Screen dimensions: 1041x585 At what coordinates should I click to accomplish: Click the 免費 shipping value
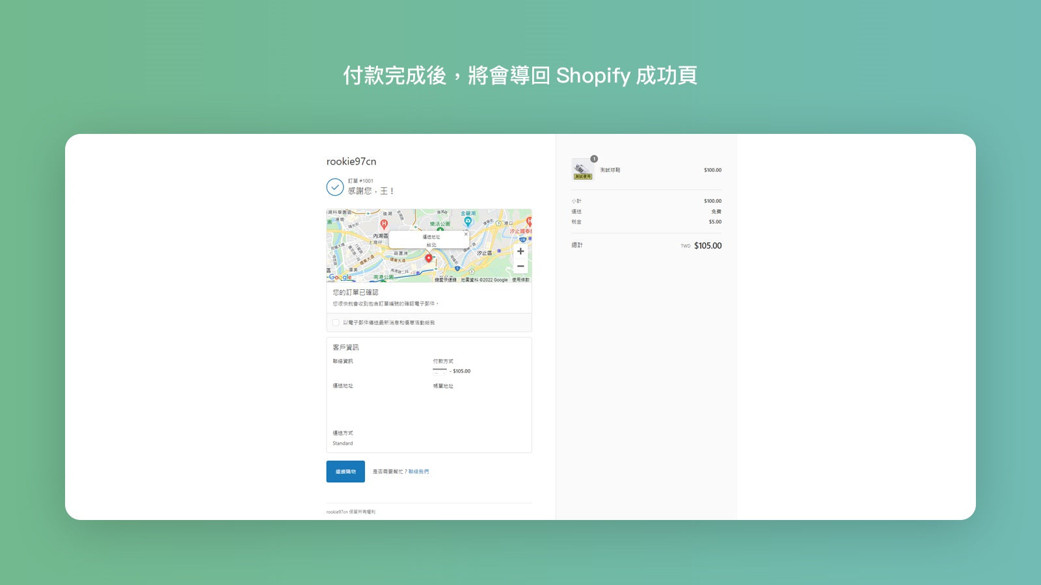point(716,212)
